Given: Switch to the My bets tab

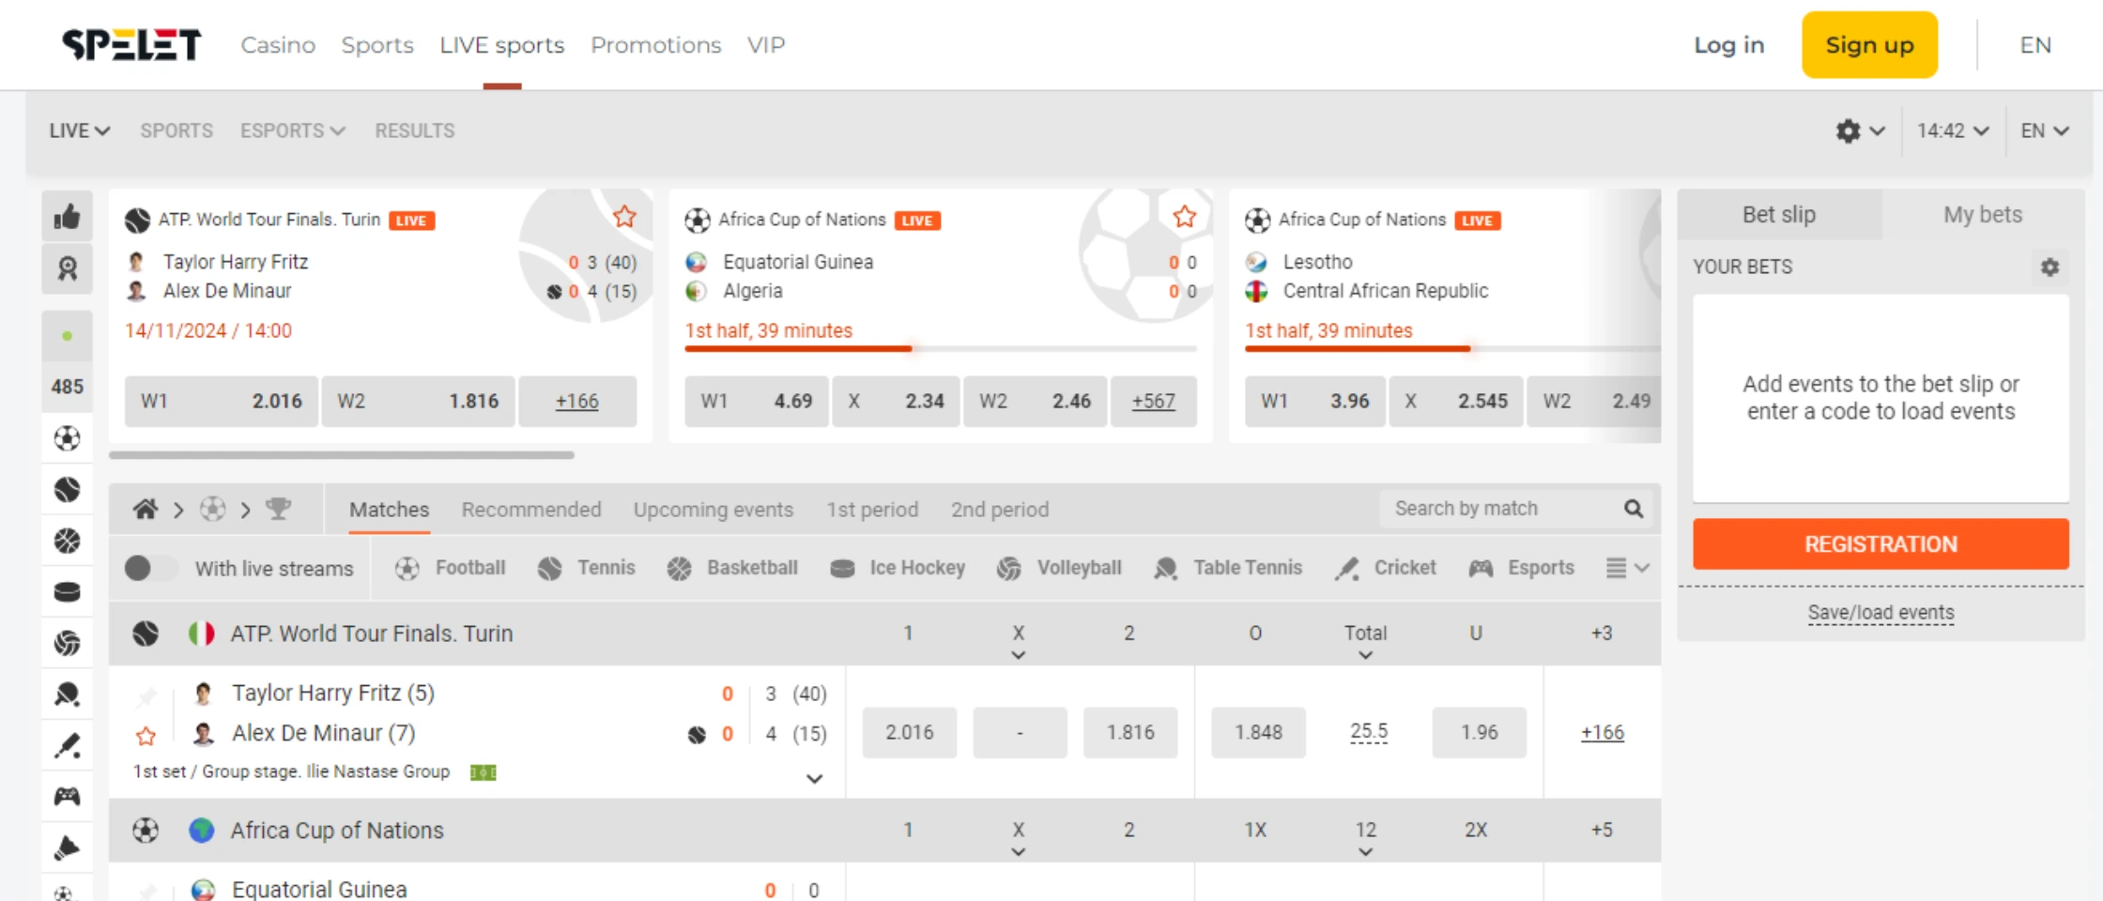Looking at the screenshot, I should coord(1982,215).
